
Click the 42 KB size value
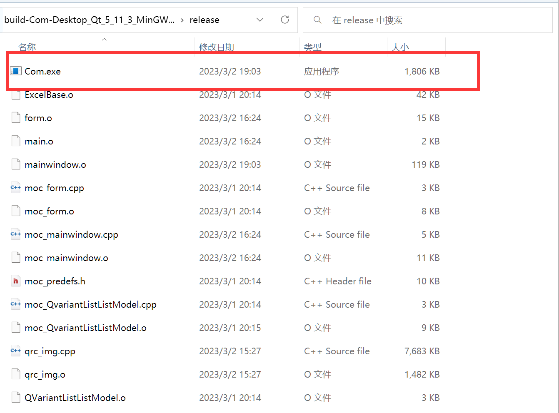(x=428, y=95)
